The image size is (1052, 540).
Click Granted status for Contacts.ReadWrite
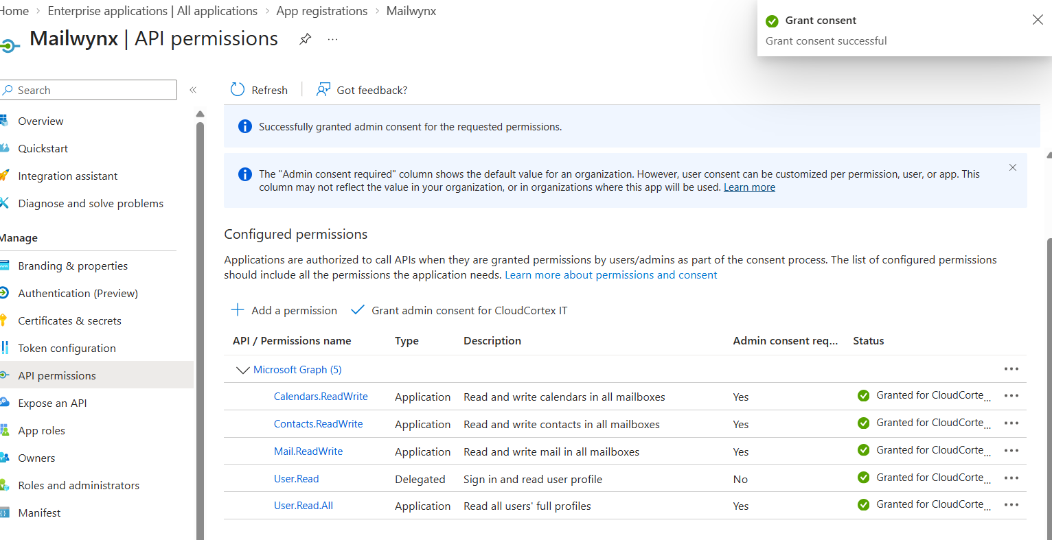924,423
